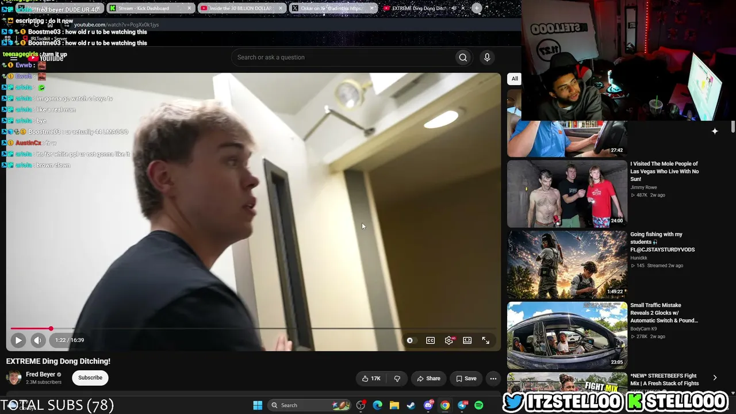
Task: Go to YouTube home via logo
Action: pyautogui.click(x=46, y=58)
